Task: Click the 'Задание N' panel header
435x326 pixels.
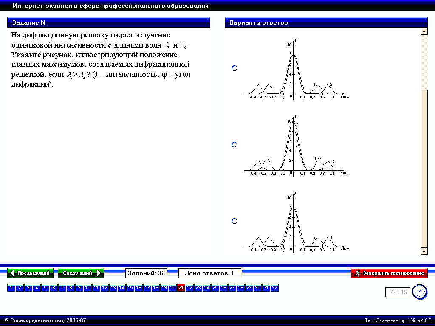Action: 109,22
